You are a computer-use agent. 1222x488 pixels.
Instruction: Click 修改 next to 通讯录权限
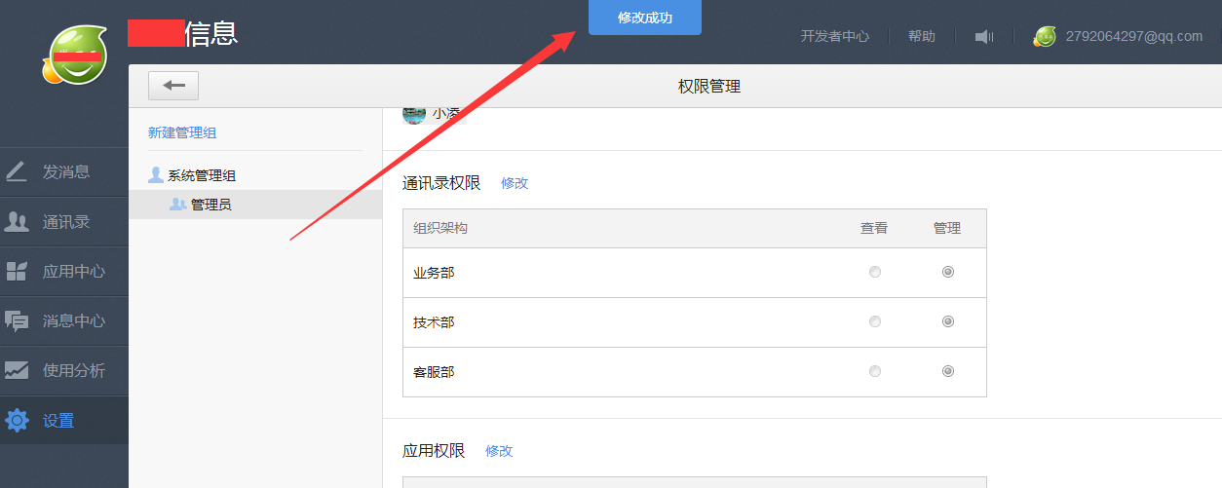[515, 183]
